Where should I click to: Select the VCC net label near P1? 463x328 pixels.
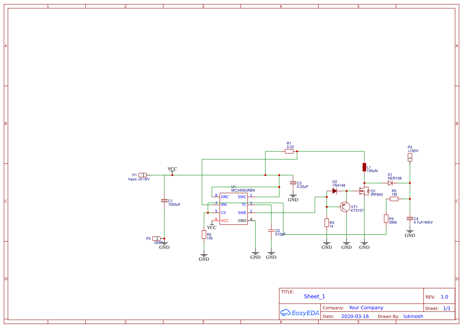tap(172, 169)
